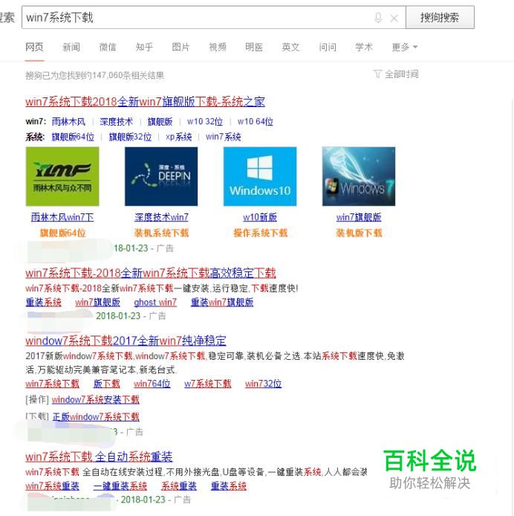Screen dimensions: 514x516
Task: Open result win7系统下载-2018全新win7系统下载高效稳定下载
Action: tap(151, 273)
